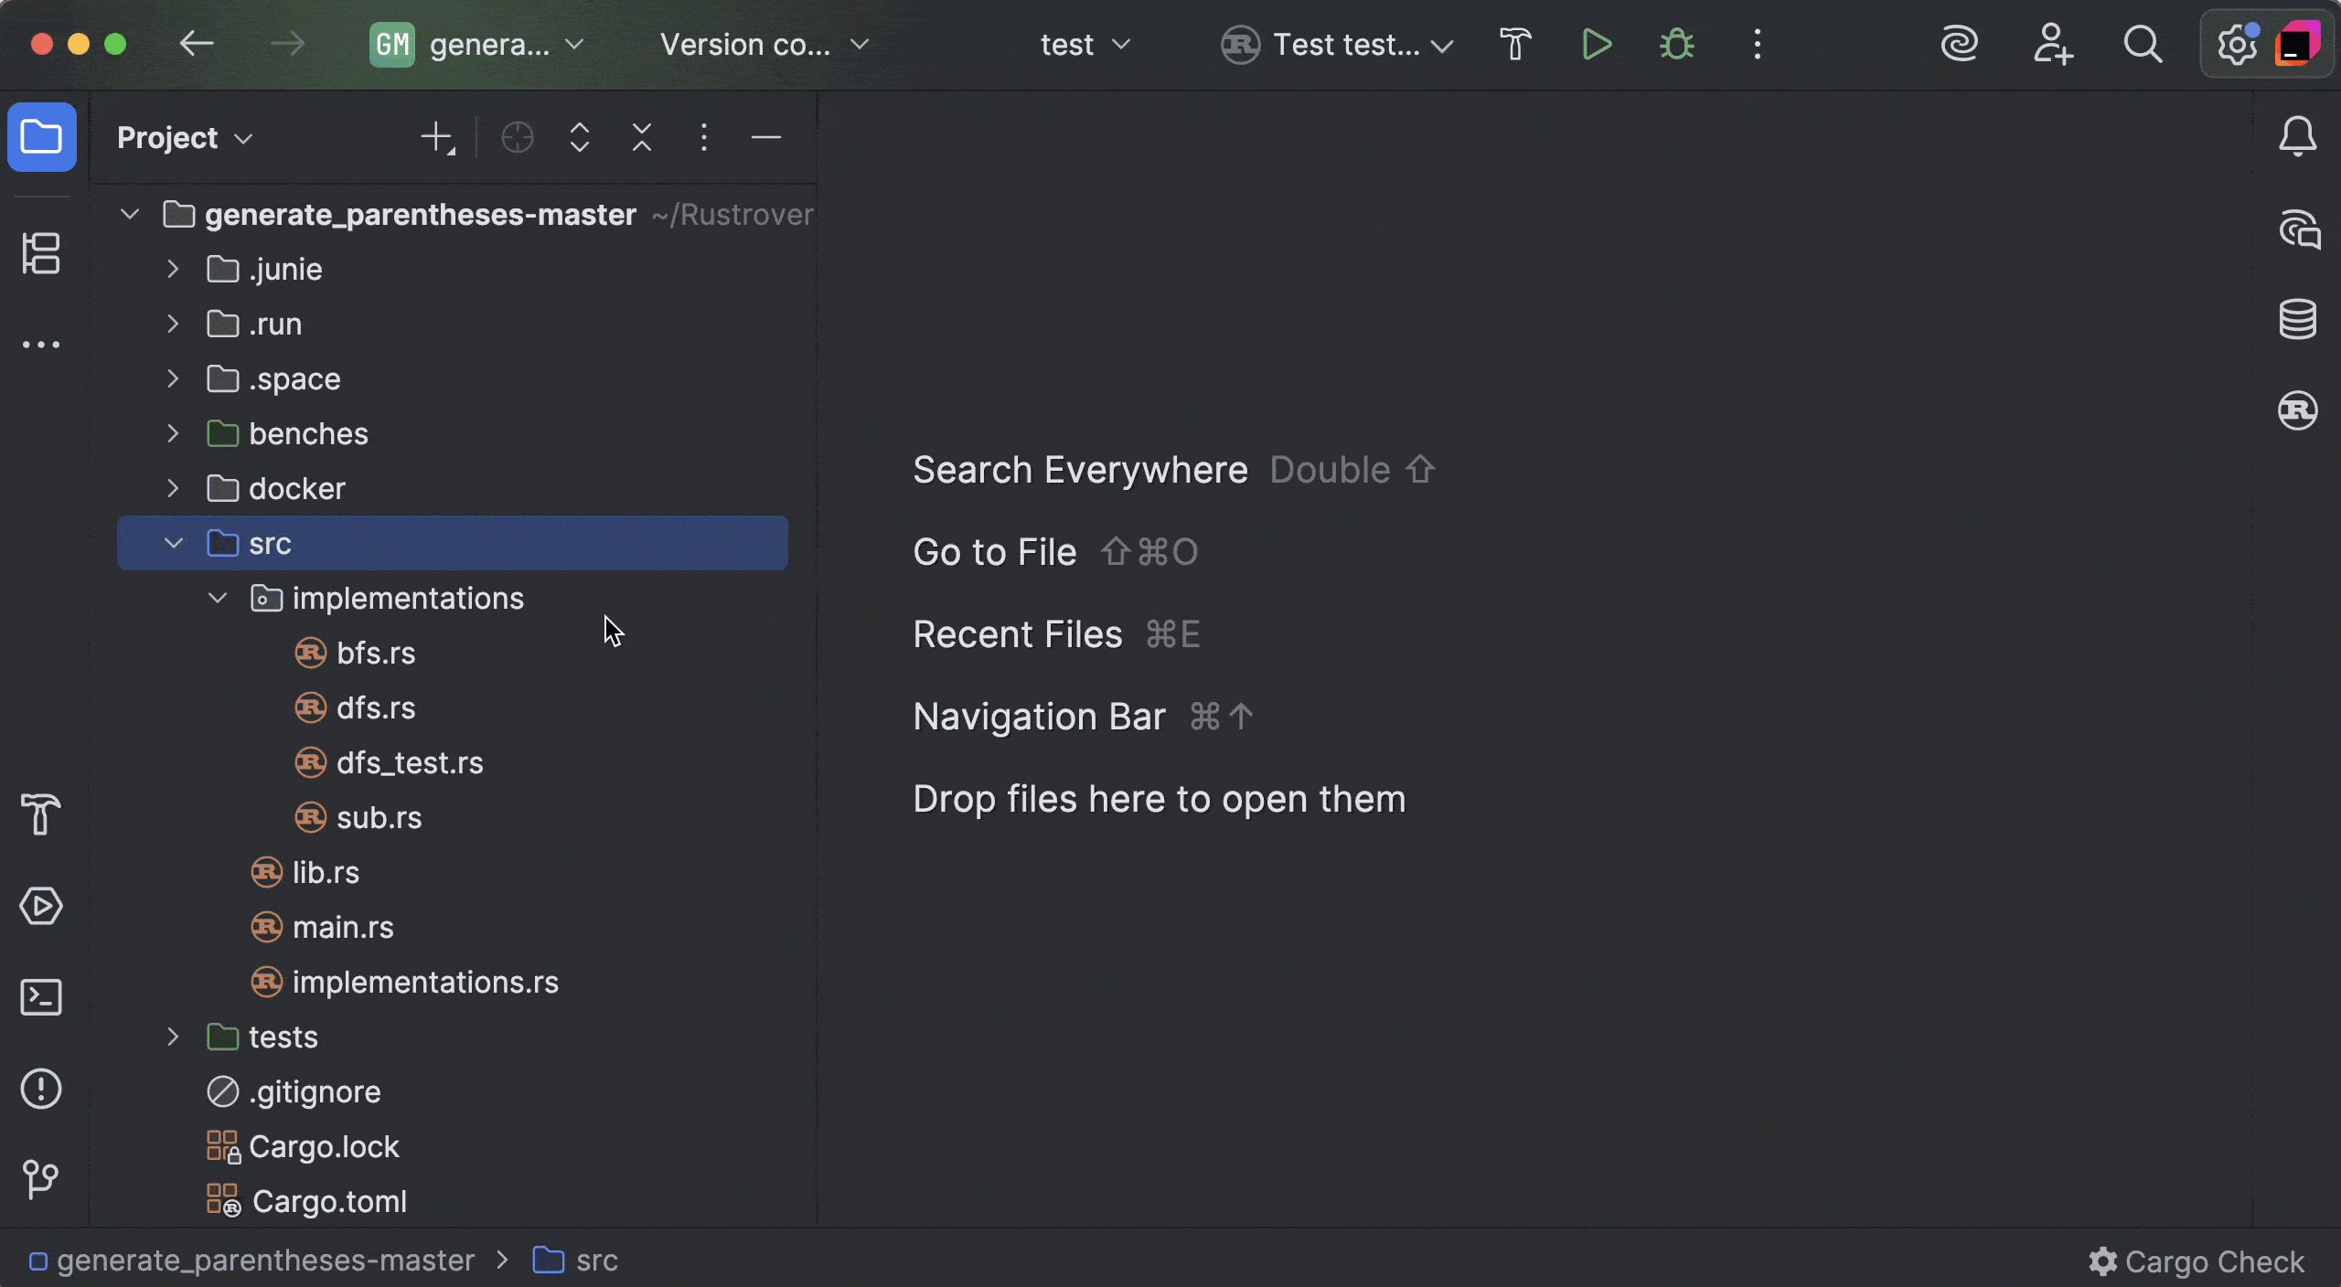Open the Terminal tool window
The width and height of the screenshot is (2341, 1287).
pyautogui.click(x=41, y=997)
